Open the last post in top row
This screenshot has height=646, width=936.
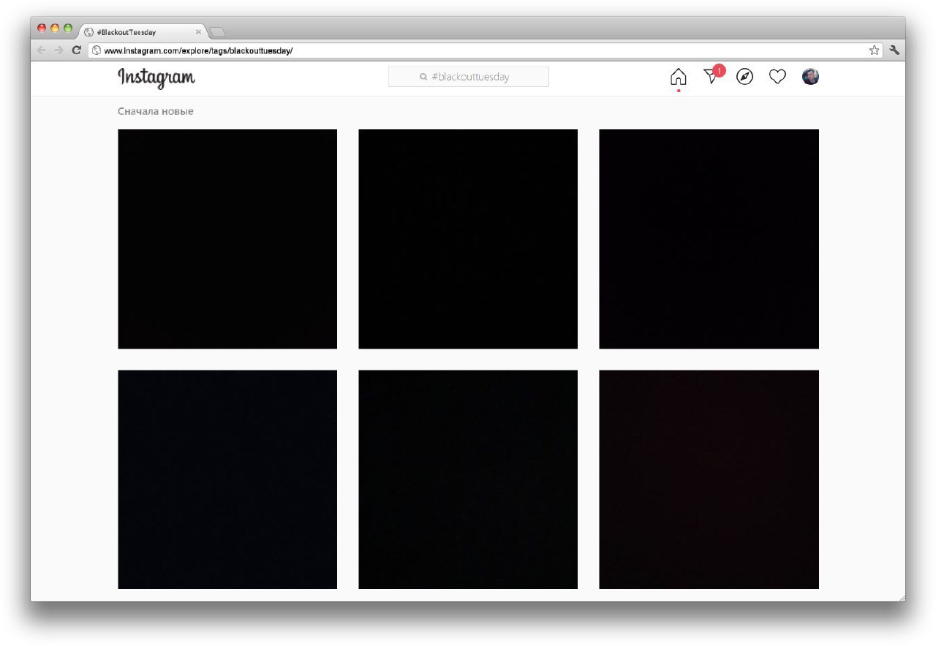pos(709,239)
